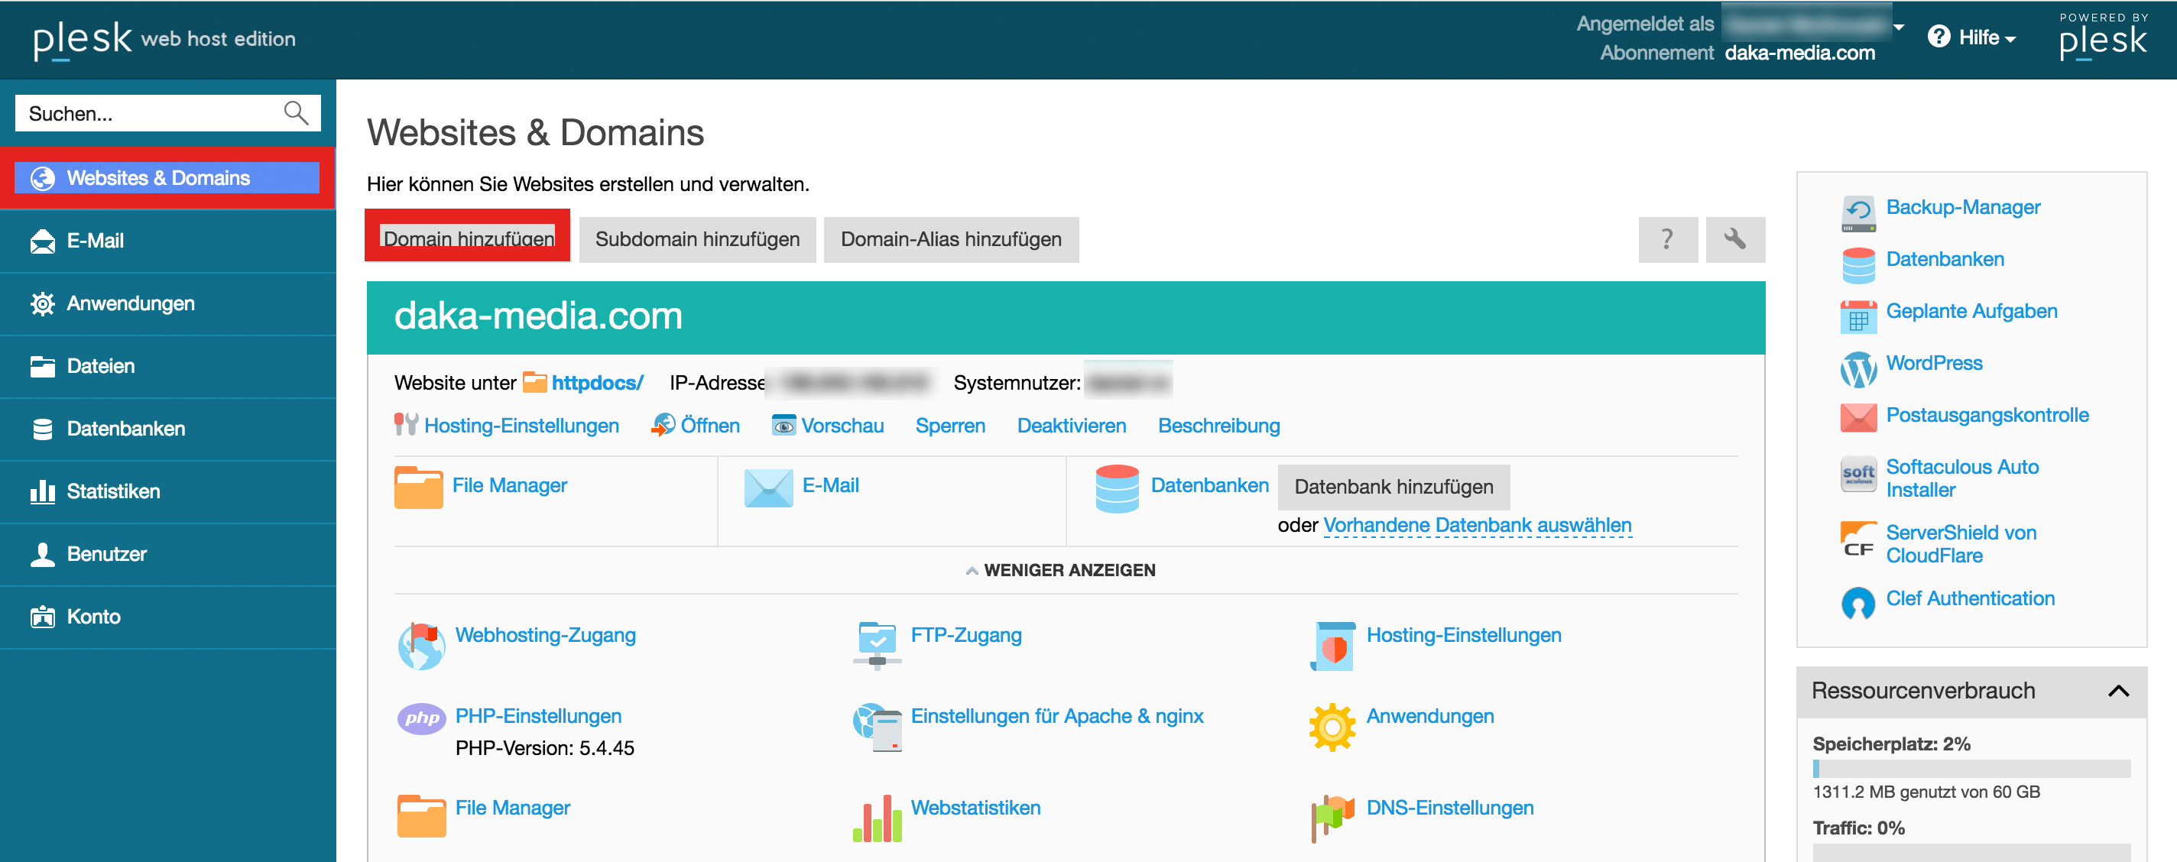Click the Webstatistiken bar chart icon

(876, 817)
